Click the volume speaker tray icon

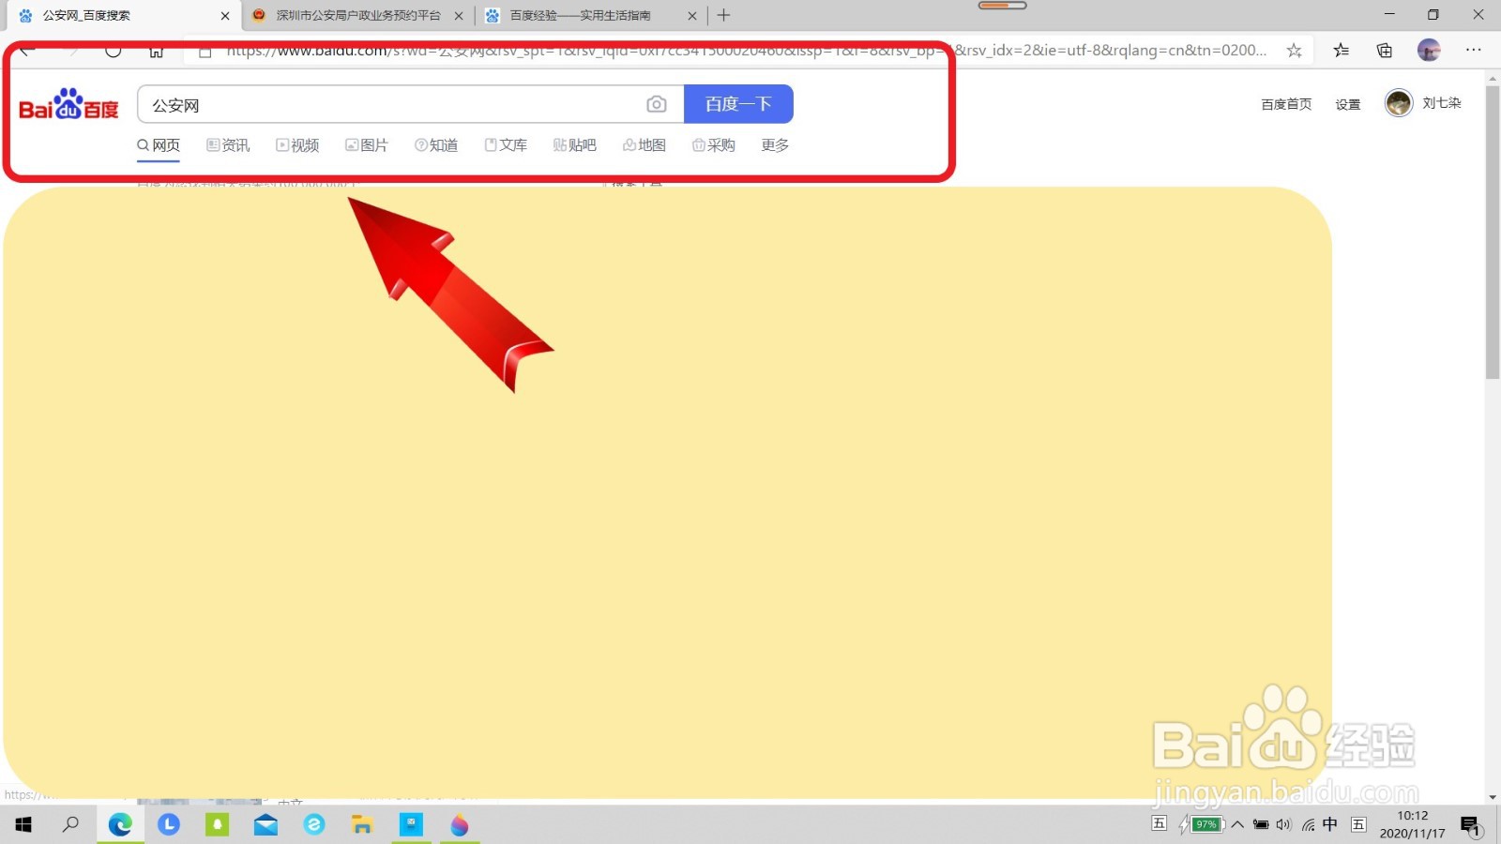coord(1284,825)
